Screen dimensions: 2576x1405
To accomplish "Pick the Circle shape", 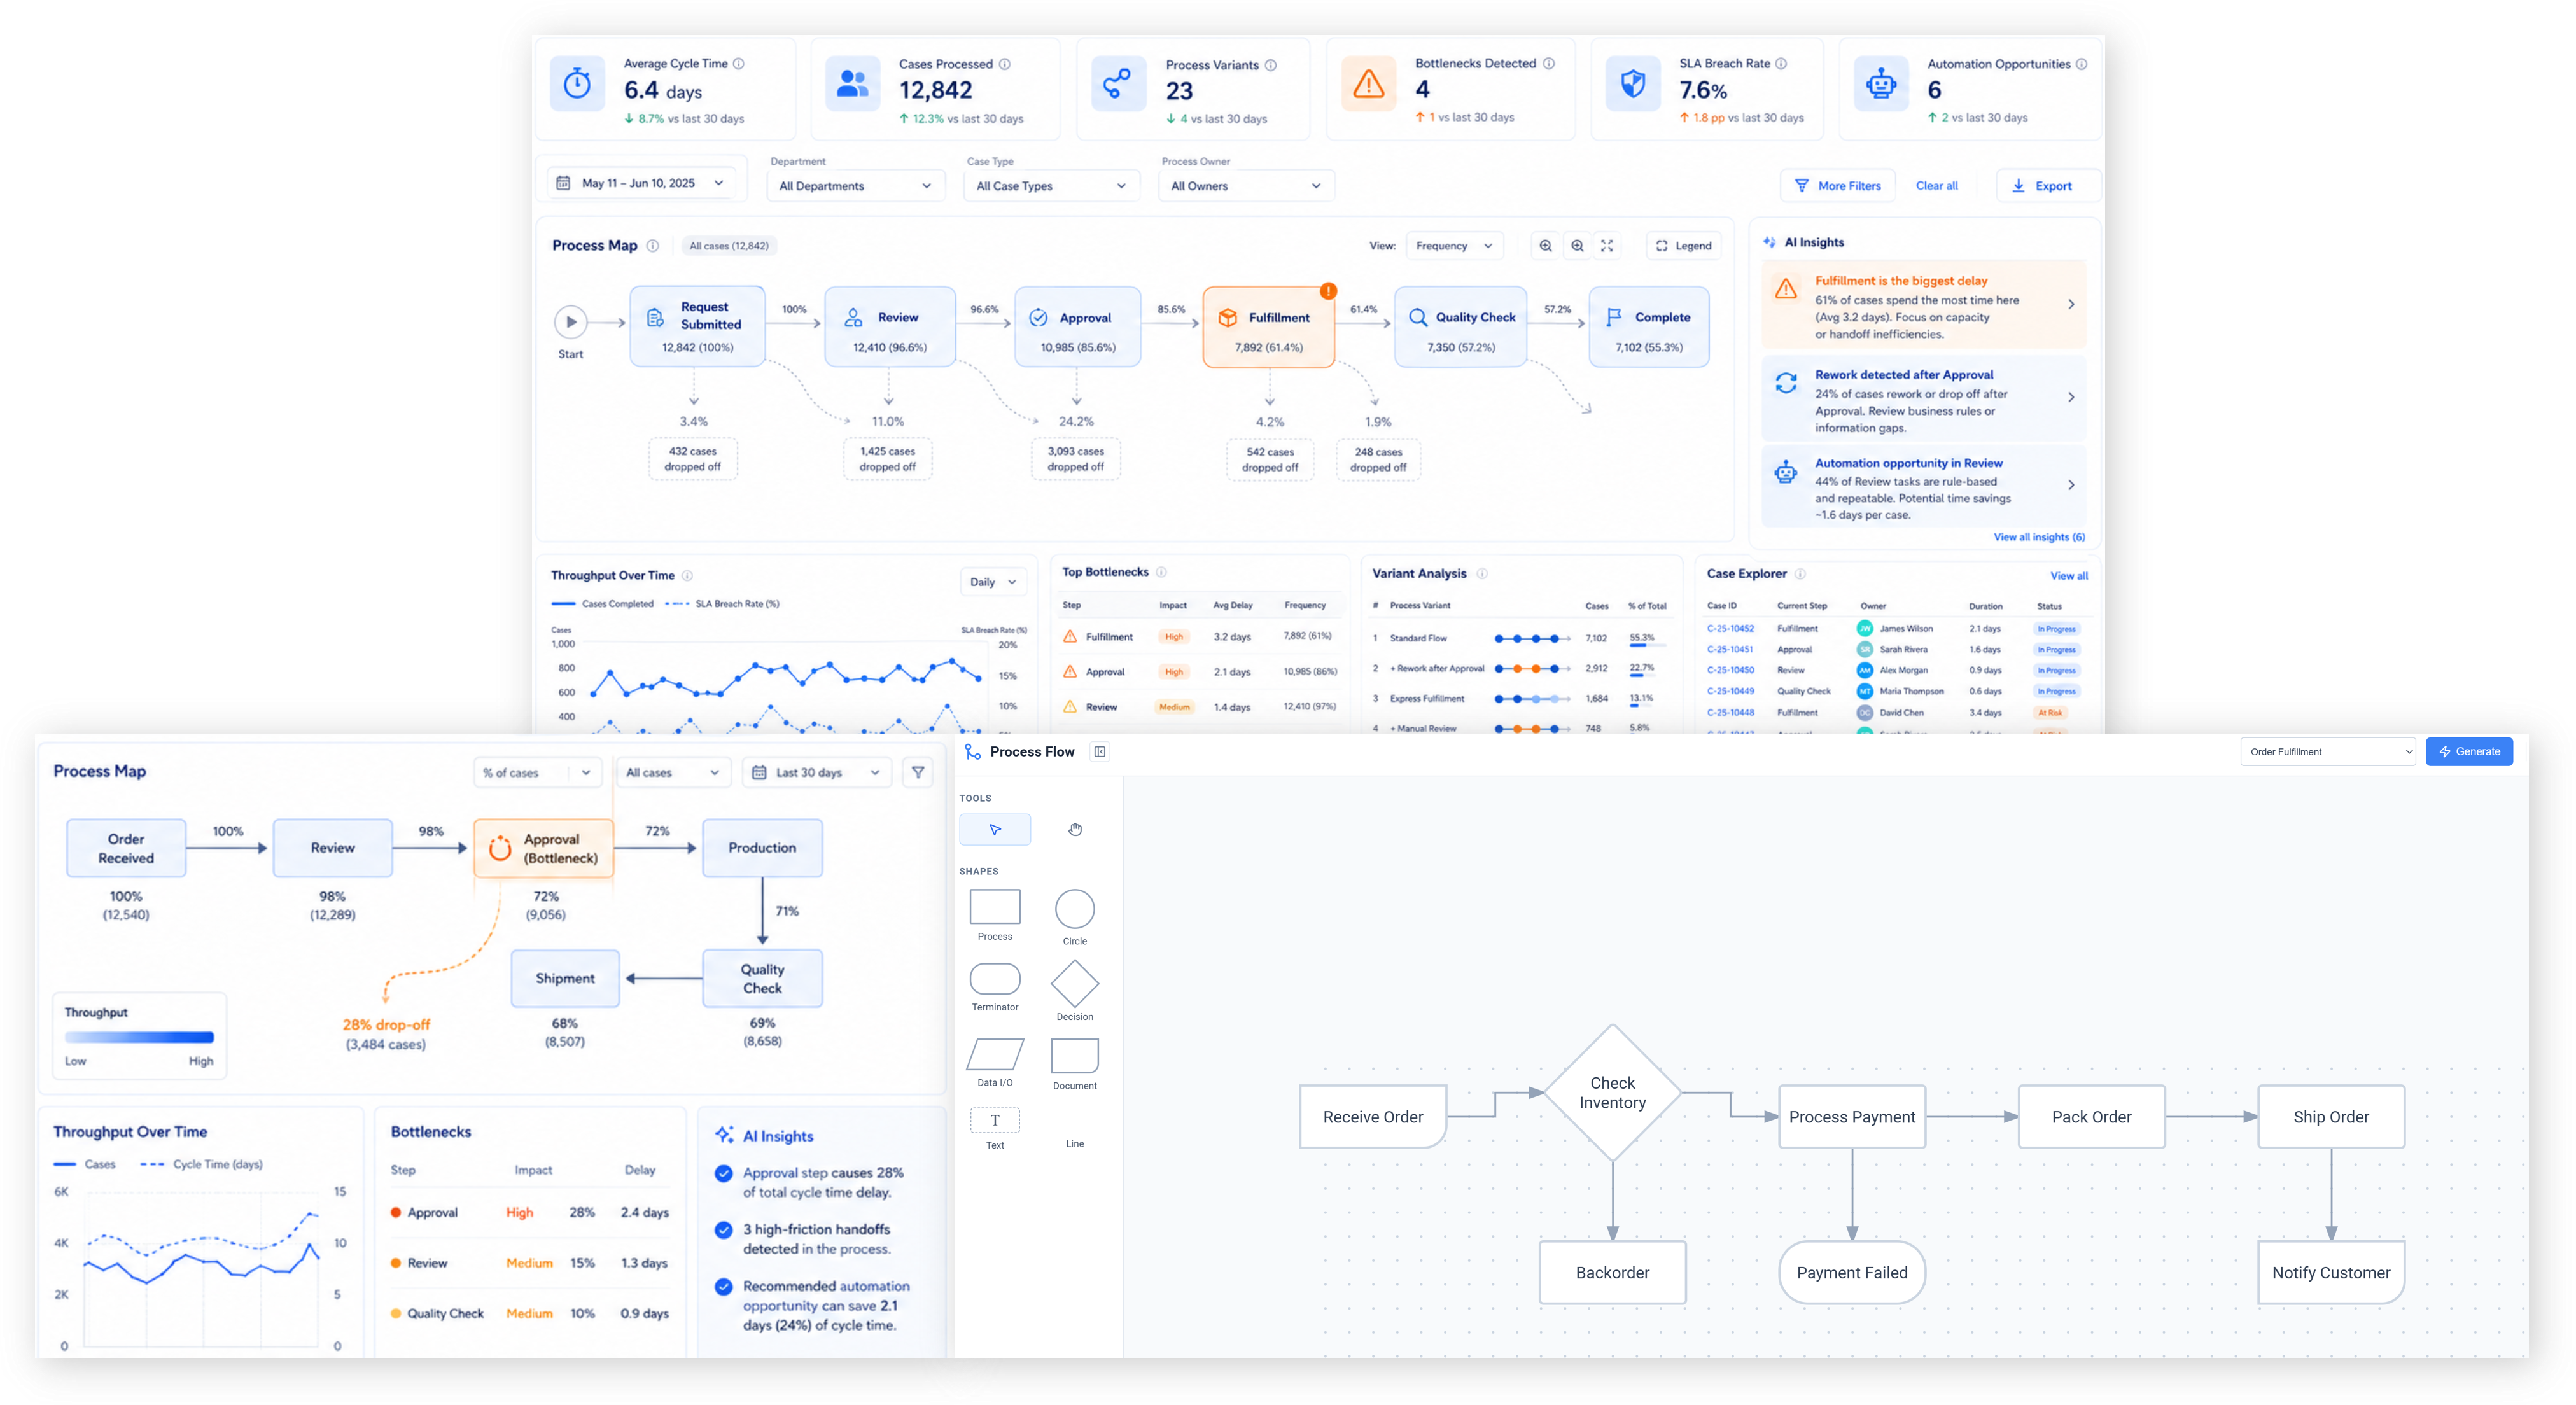I will tap(1075, 909).
